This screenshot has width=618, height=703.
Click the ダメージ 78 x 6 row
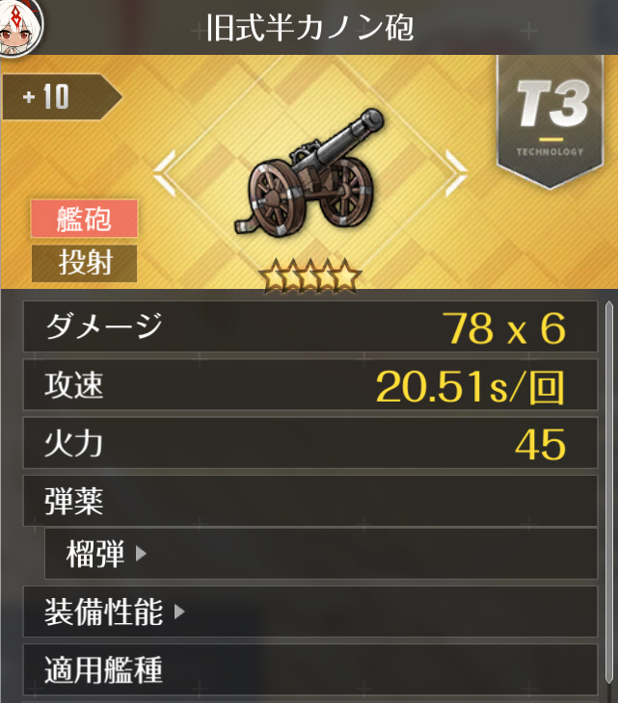(x=310, y=326)
